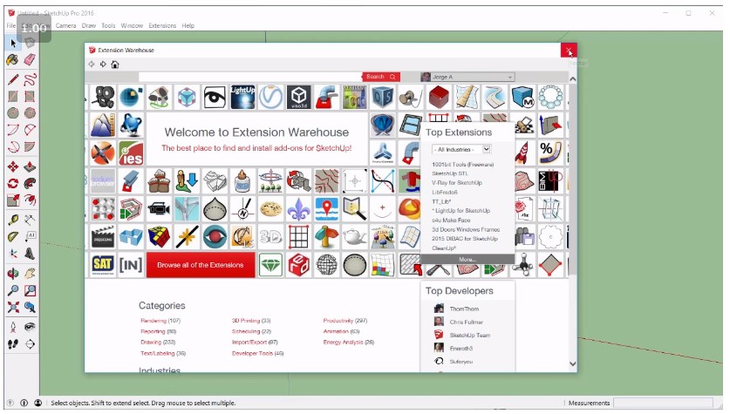Select the Orbit tool
This screenshot has height=414, width=730.
(13, 274)
